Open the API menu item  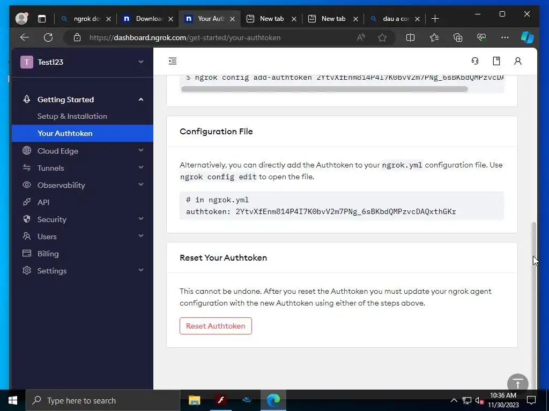pyautogui.click(x=43, y=202)
